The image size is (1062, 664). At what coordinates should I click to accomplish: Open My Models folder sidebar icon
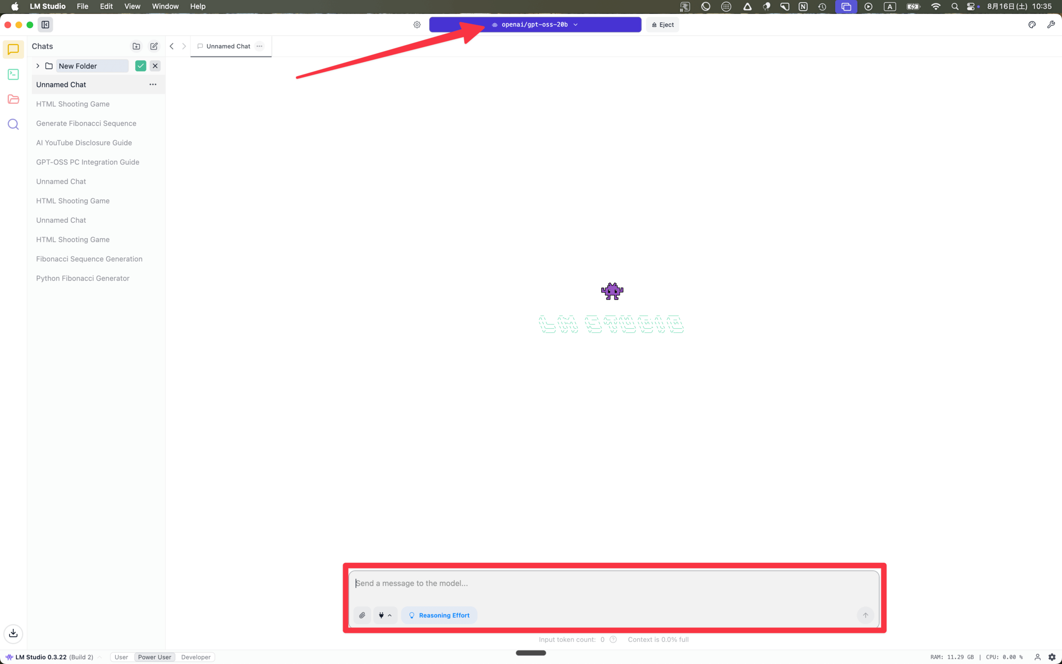(13, 99)
